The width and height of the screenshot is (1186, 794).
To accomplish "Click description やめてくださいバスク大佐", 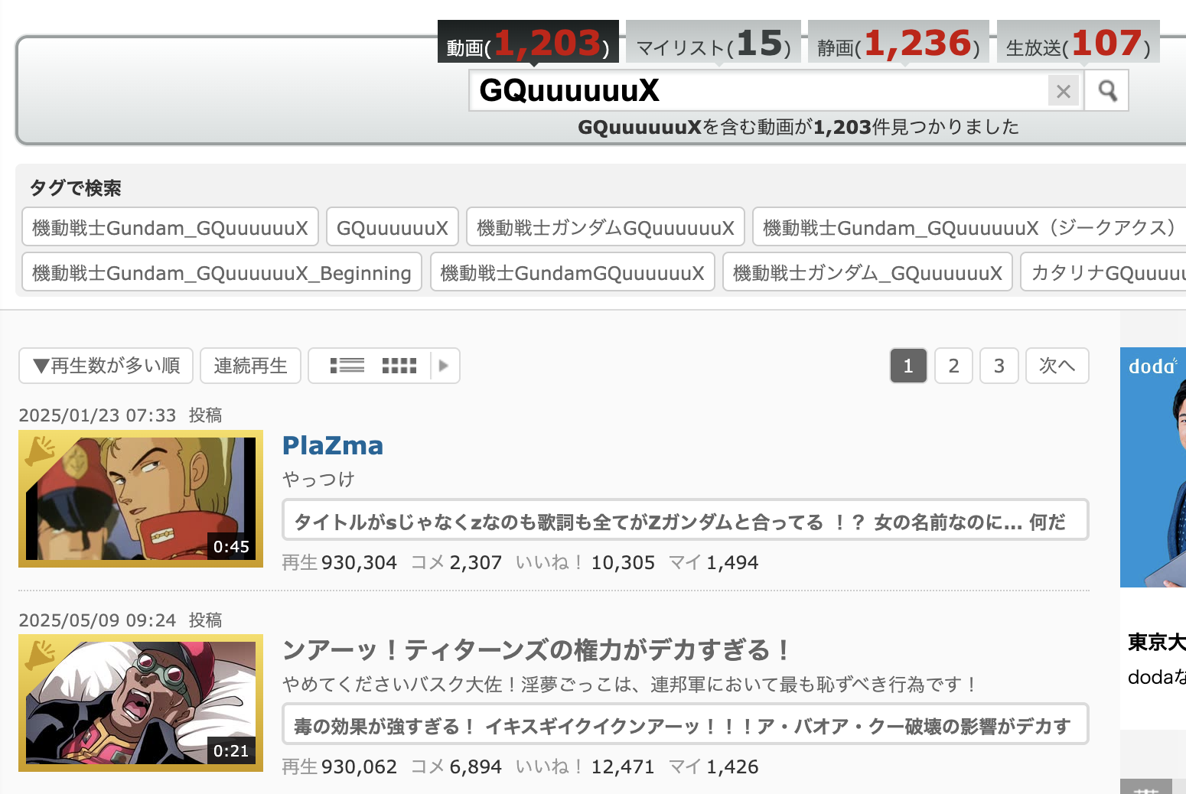I will (x=629, y=684).
